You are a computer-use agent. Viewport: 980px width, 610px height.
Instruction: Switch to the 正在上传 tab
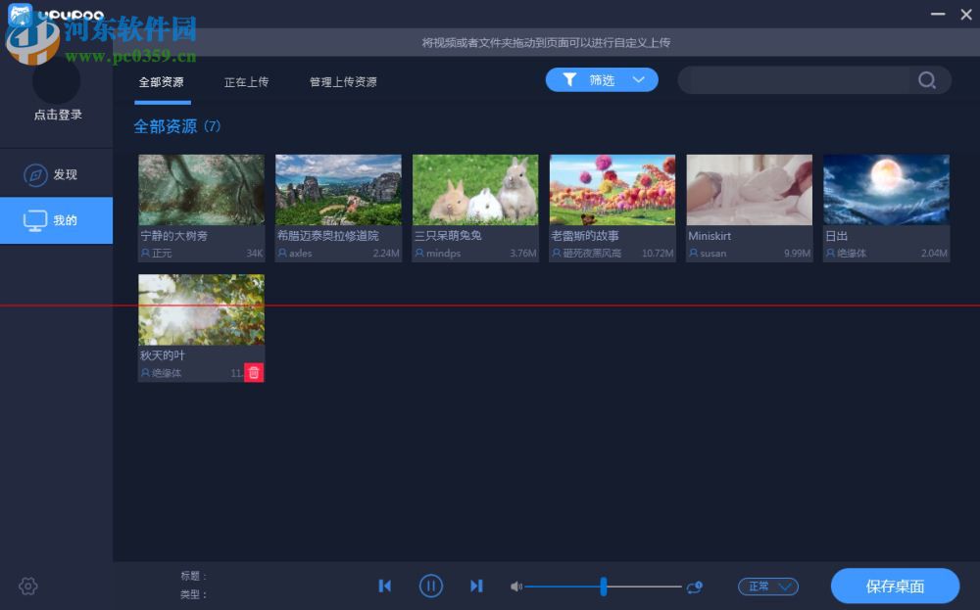[x=247, y=82]
